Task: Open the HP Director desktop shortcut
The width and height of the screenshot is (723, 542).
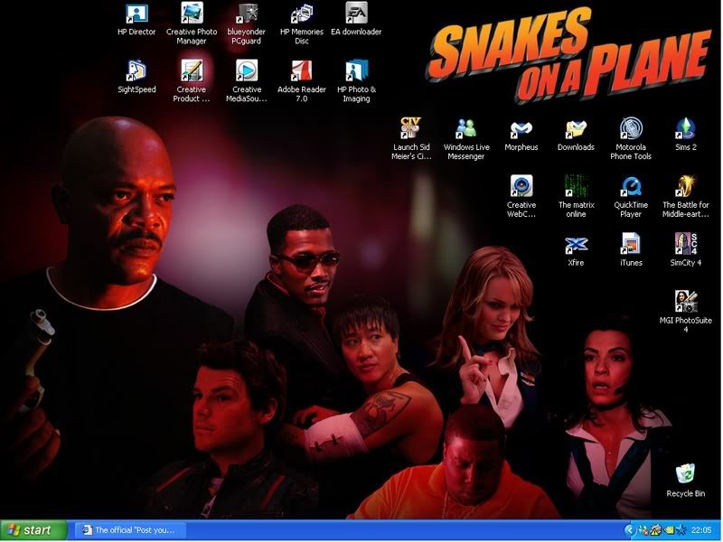Action: click(x=136, y=14)
